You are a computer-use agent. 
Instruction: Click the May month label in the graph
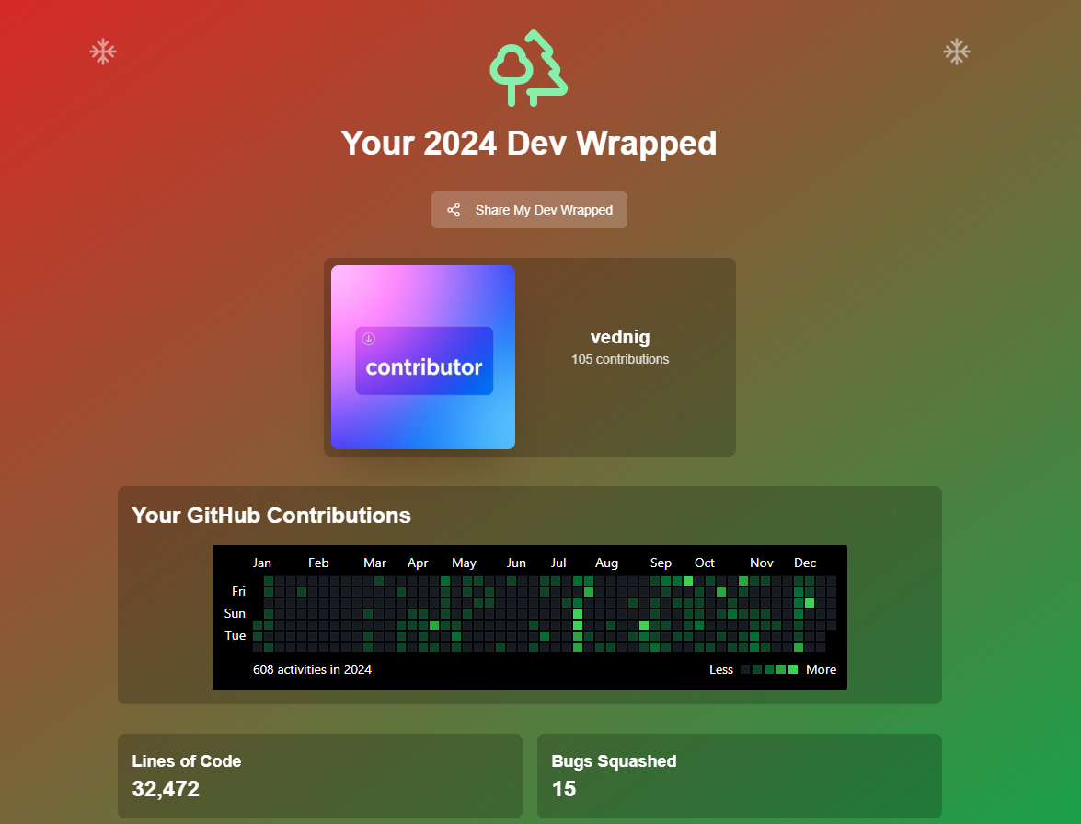pyautogui.click(x=464, y=563)
